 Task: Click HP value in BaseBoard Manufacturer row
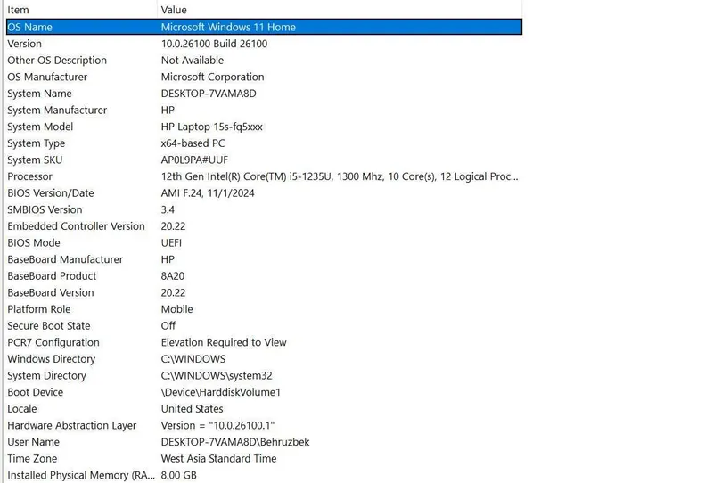pyautogui.click(x=168, y=259)
